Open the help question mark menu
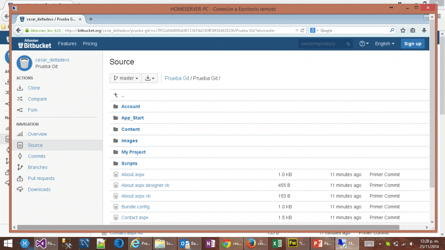Viewport: 445px width, 250px height. tap(364, 44)
